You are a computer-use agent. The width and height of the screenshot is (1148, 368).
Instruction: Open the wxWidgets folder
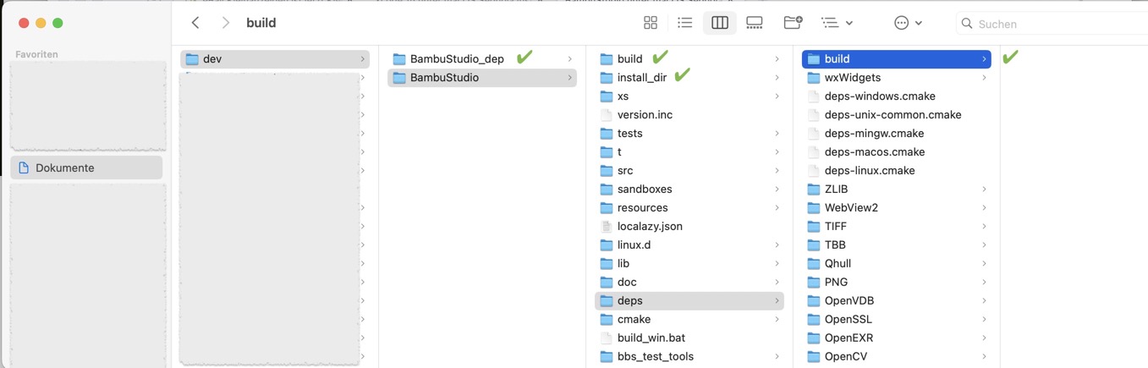click(x=897, y=78)
